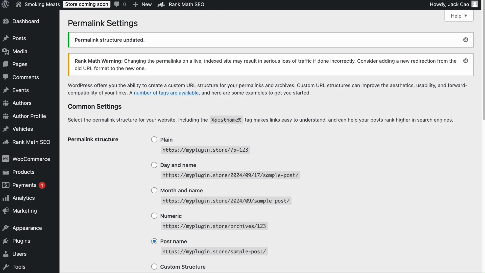Click Jack Cao's avatar image

point(475,4)
